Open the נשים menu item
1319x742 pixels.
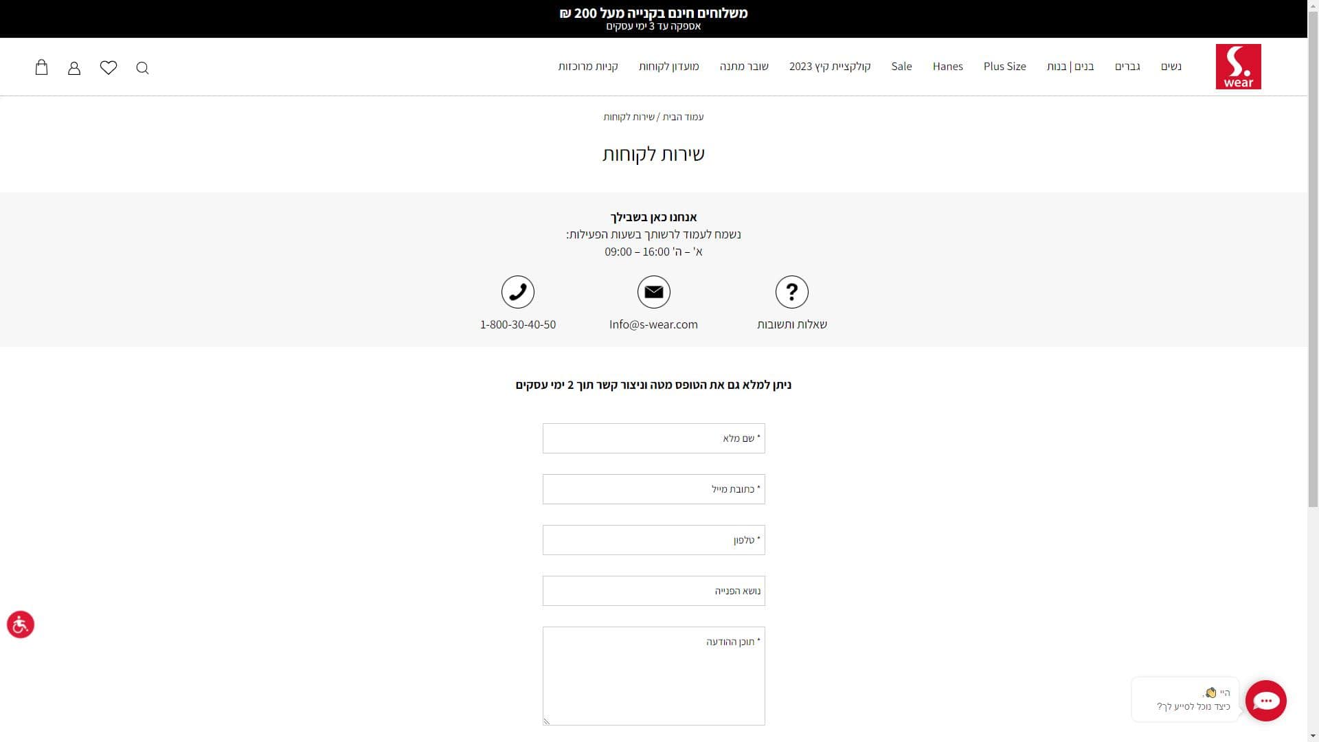point(1171,67)
